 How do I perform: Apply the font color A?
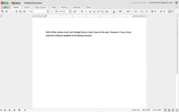114,11
